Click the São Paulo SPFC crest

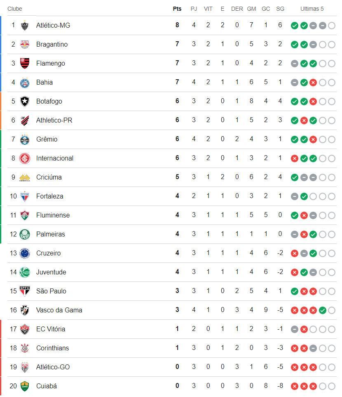point(25,291)
